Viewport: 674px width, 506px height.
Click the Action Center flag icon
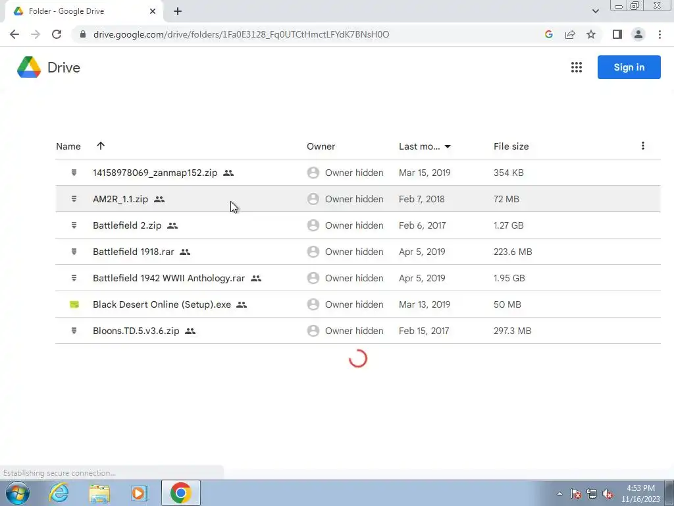point(575,493)
